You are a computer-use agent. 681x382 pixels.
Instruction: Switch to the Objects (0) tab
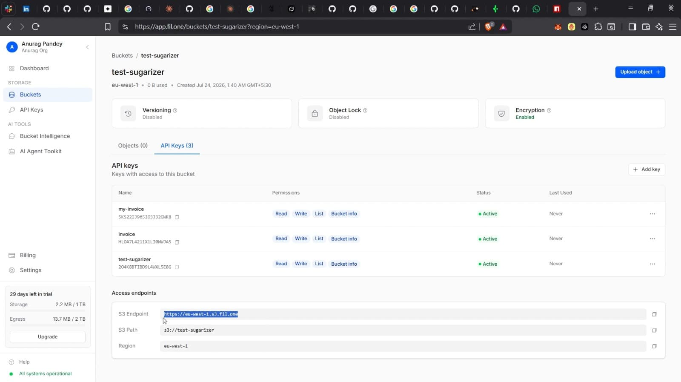point(133,146)
